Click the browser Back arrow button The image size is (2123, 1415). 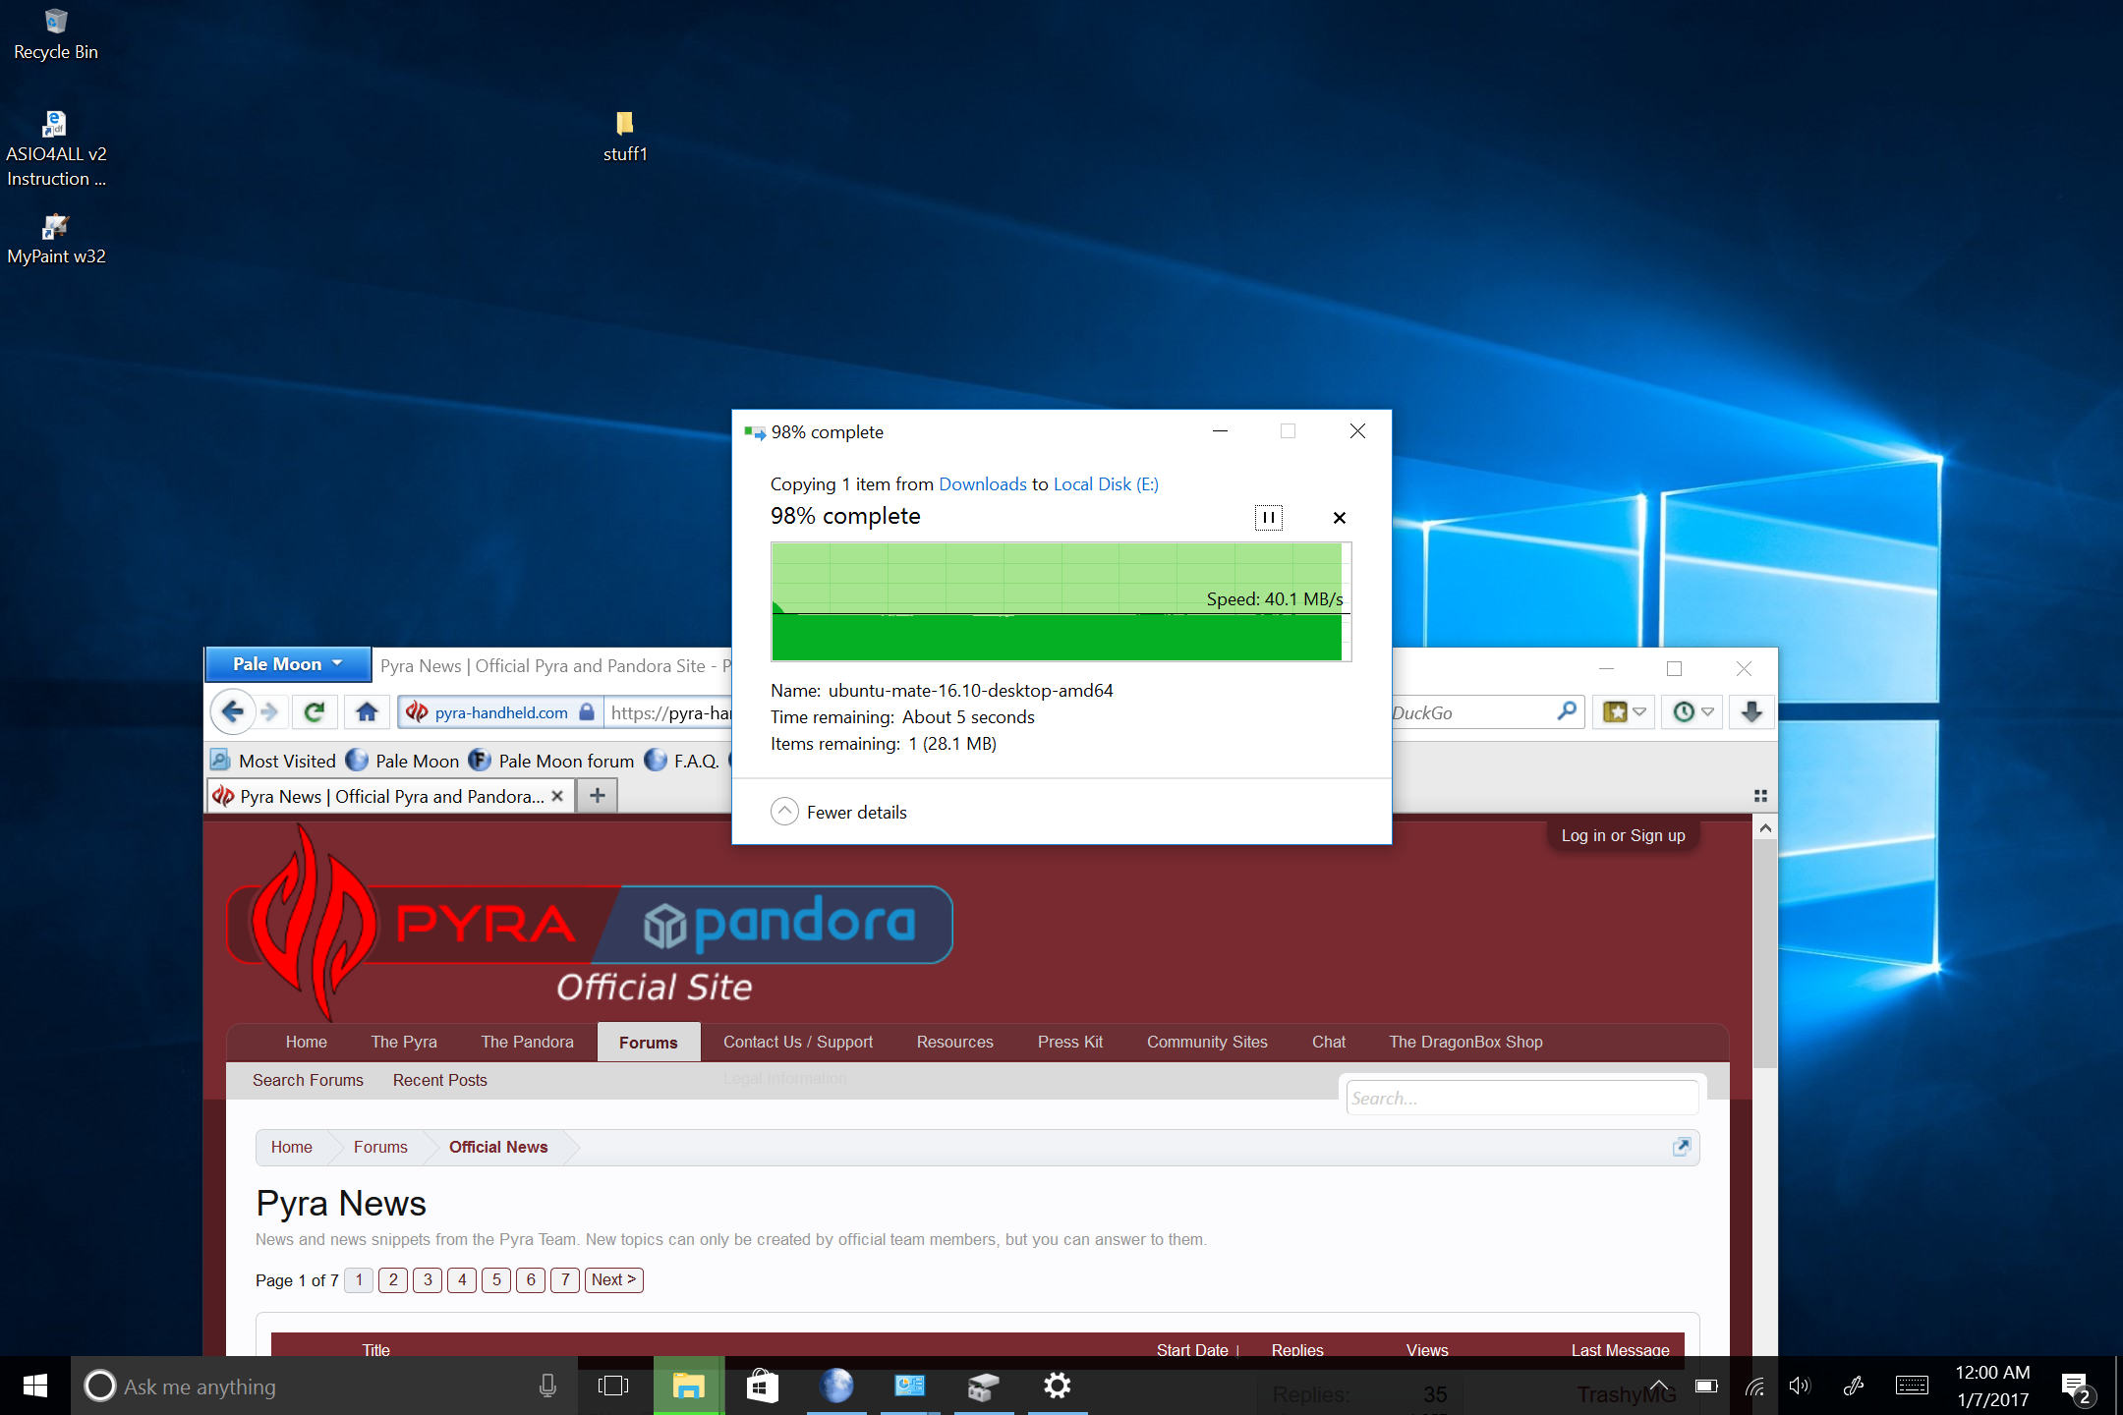point(232,711)
